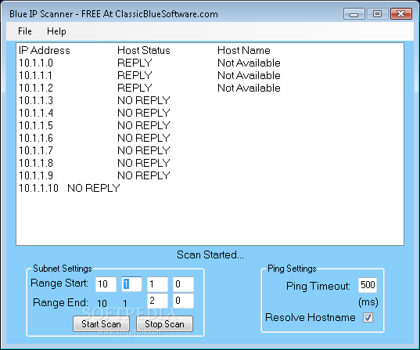Image resolution: width=420 pixels, height=350 pixels.
Task: Click Range End fourth octet field 0
Action: pyautogui.click(x=183, y=301)
